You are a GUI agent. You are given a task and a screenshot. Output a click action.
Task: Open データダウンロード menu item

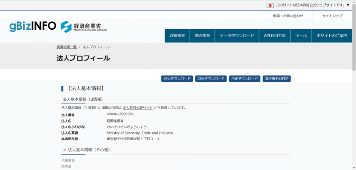[237, 36]
